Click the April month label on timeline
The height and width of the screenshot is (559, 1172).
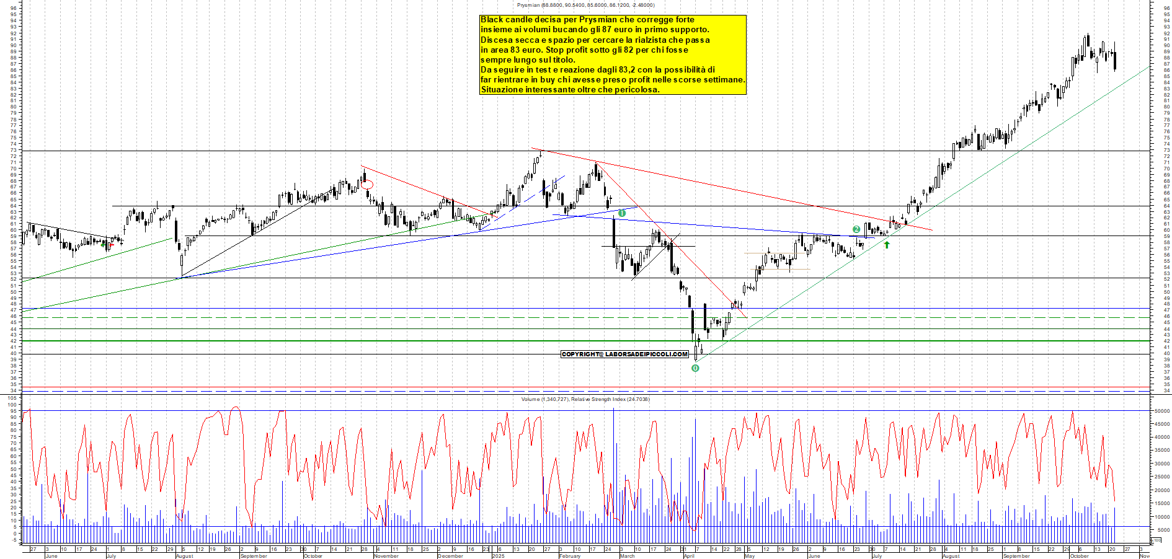coord(689,556)
